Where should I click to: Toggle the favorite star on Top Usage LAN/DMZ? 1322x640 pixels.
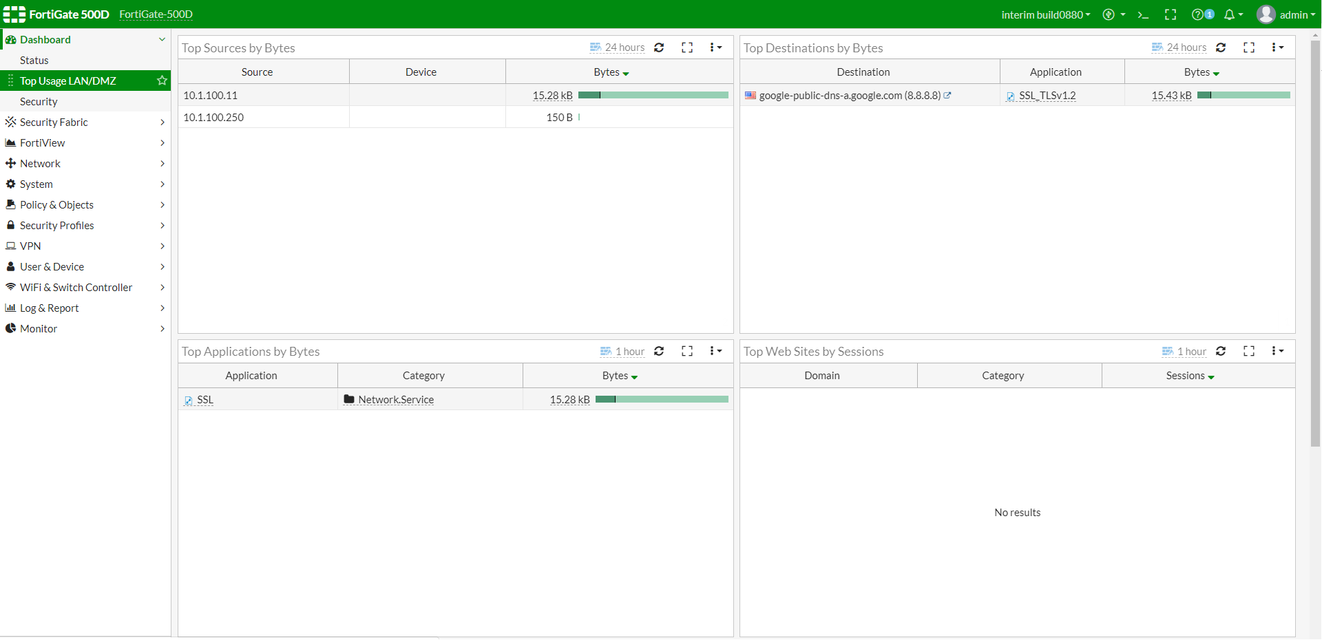[x=162, y=81]
